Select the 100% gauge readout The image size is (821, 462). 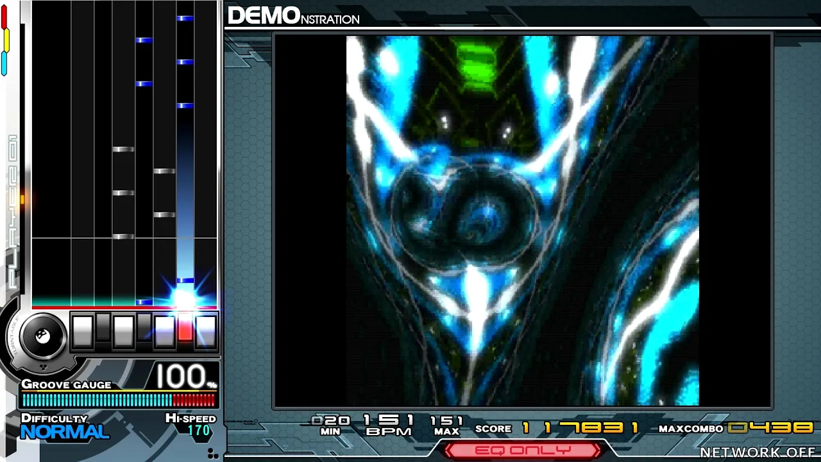186,377
